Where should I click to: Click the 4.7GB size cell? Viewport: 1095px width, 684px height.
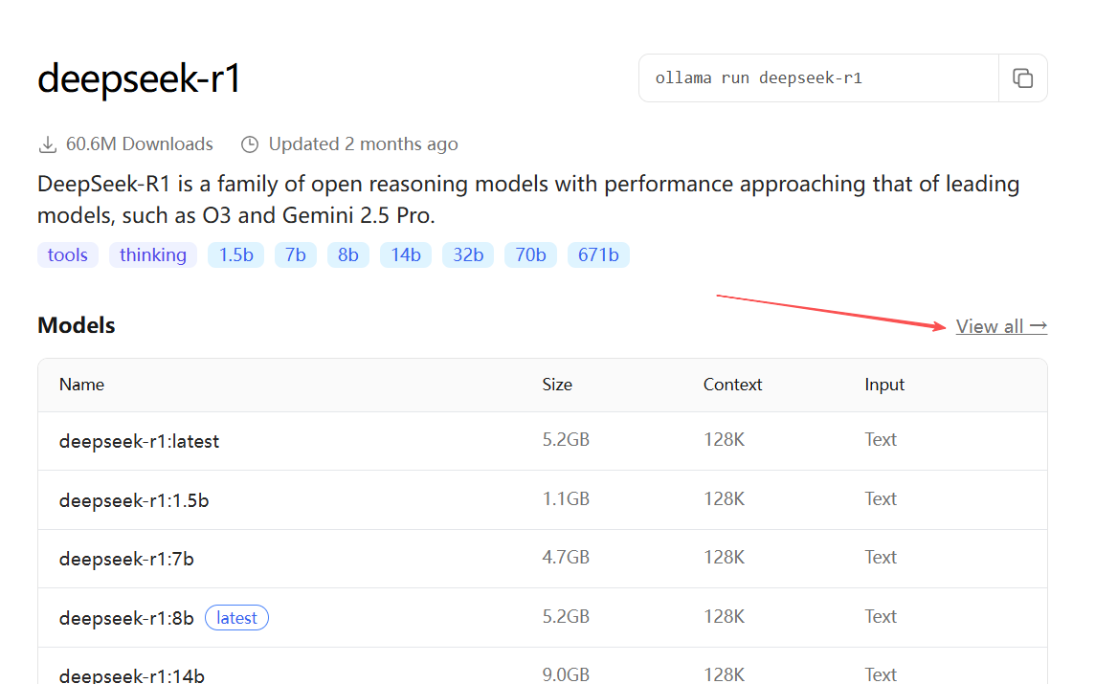tap(566, 557)
